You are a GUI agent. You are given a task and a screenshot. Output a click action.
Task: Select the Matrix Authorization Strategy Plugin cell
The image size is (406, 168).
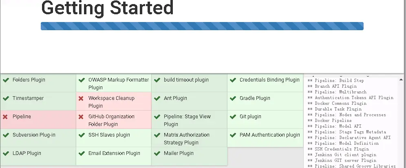[x=186, y=139]
